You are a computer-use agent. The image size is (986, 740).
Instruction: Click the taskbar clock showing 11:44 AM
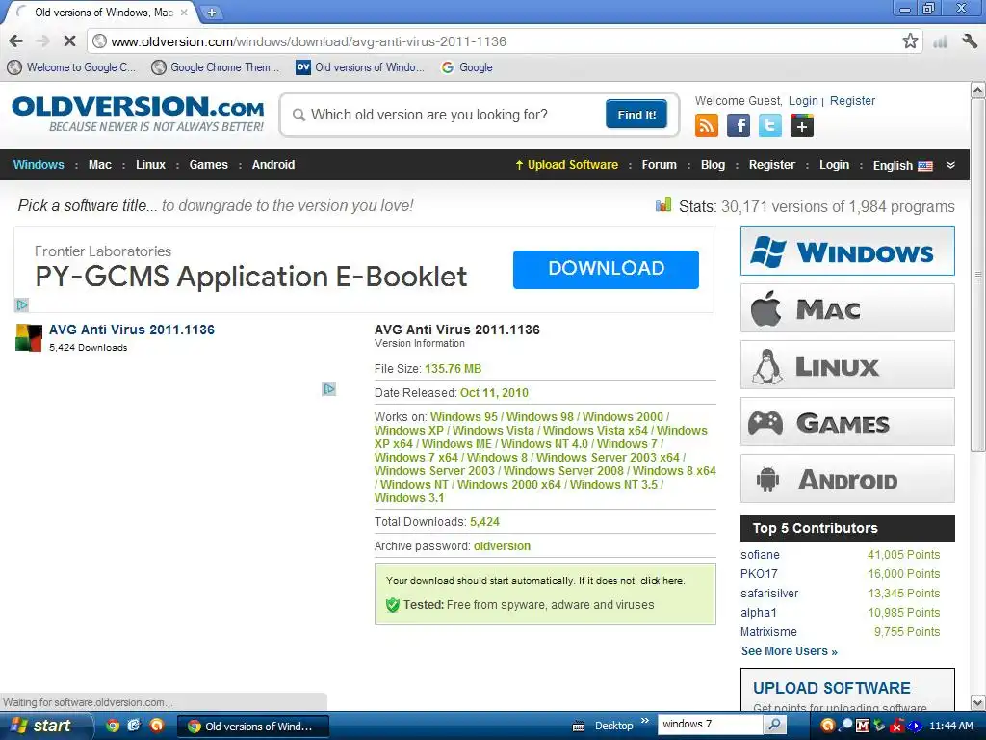tap(950, 726)
